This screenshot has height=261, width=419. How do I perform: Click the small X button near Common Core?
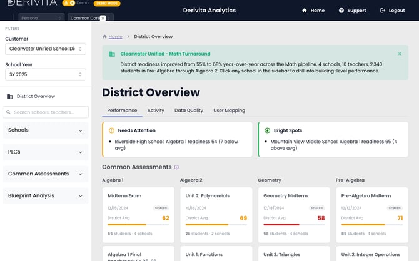(x=103, y=18)
